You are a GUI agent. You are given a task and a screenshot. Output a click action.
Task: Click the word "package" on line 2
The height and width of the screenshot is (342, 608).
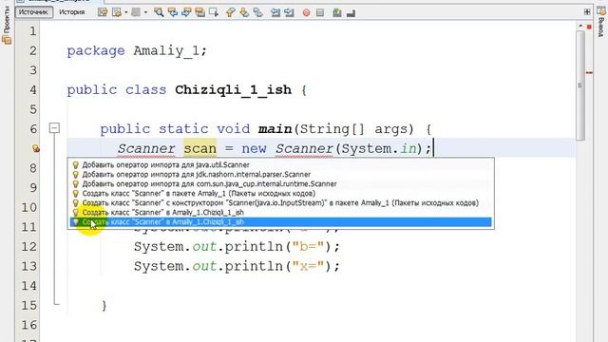pos(96,50)
